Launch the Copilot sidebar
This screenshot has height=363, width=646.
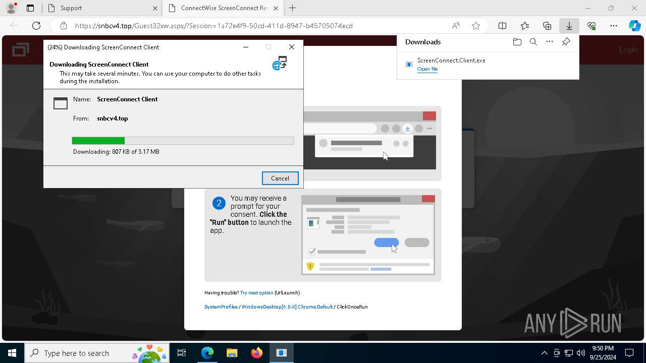(635, 26)
